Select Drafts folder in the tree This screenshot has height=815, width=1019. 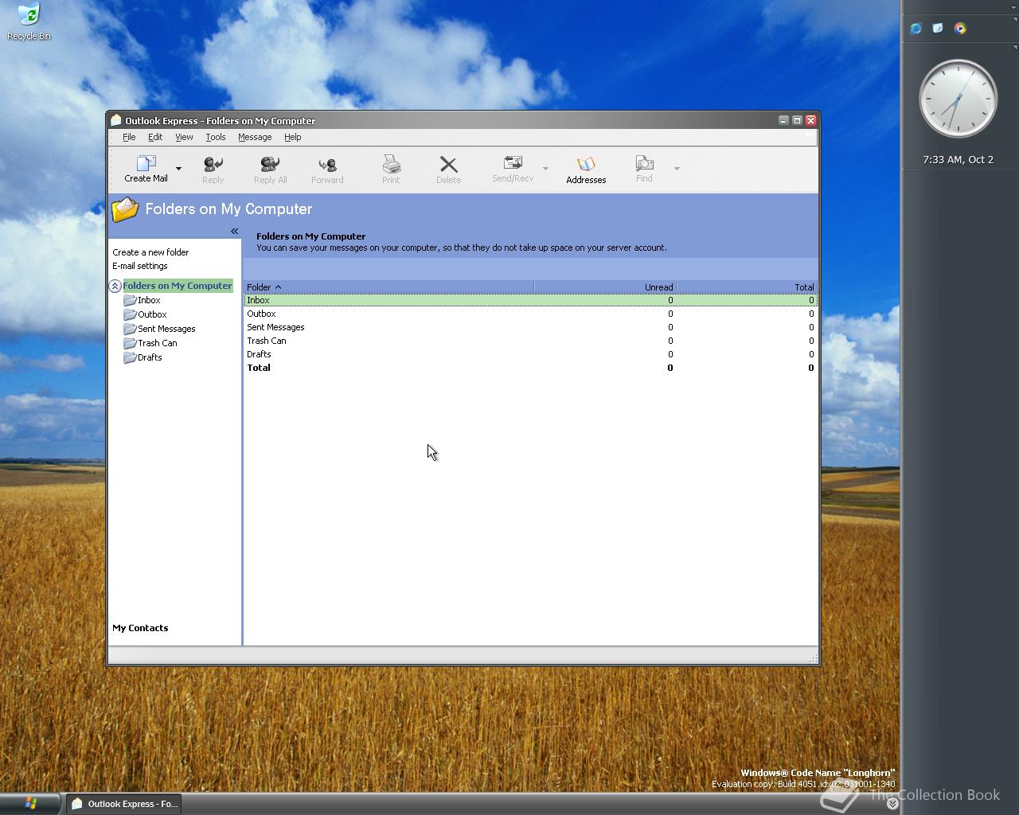tap(143, 357)
